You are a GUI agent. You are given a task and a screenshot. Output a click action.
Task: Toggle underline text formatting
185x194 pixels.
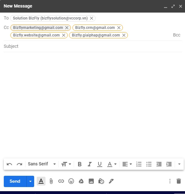click(x=100, y=164)
